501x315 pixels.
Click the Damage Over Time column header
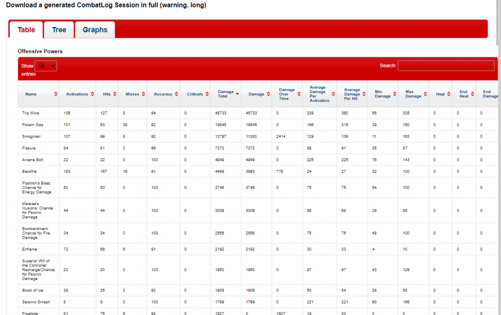(287, 94)
